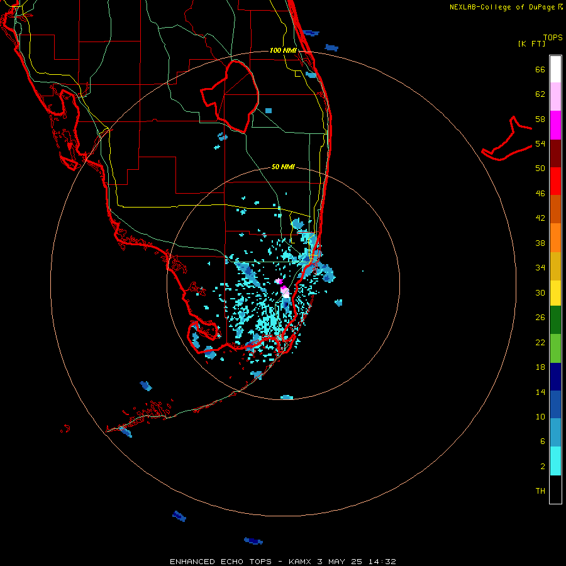Click the 46 legend value

[540, 194]
